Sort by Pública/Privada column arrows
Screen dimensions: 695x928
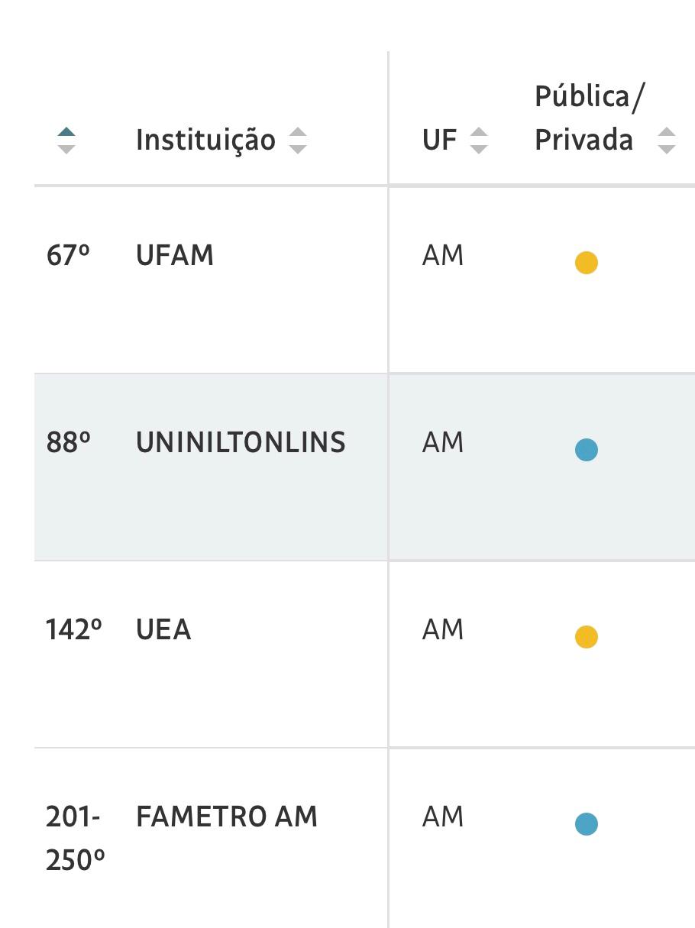pyautogui.click(x=667, y=141)
